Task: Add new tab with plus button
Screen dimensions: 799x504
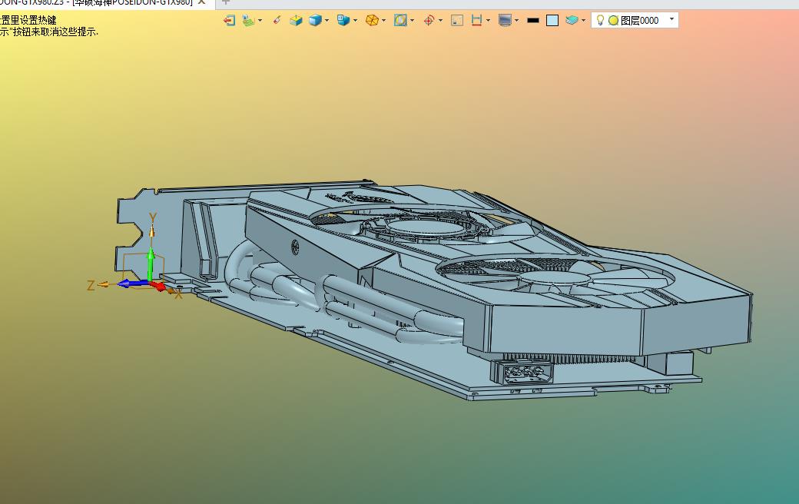Action: point(226,2)
